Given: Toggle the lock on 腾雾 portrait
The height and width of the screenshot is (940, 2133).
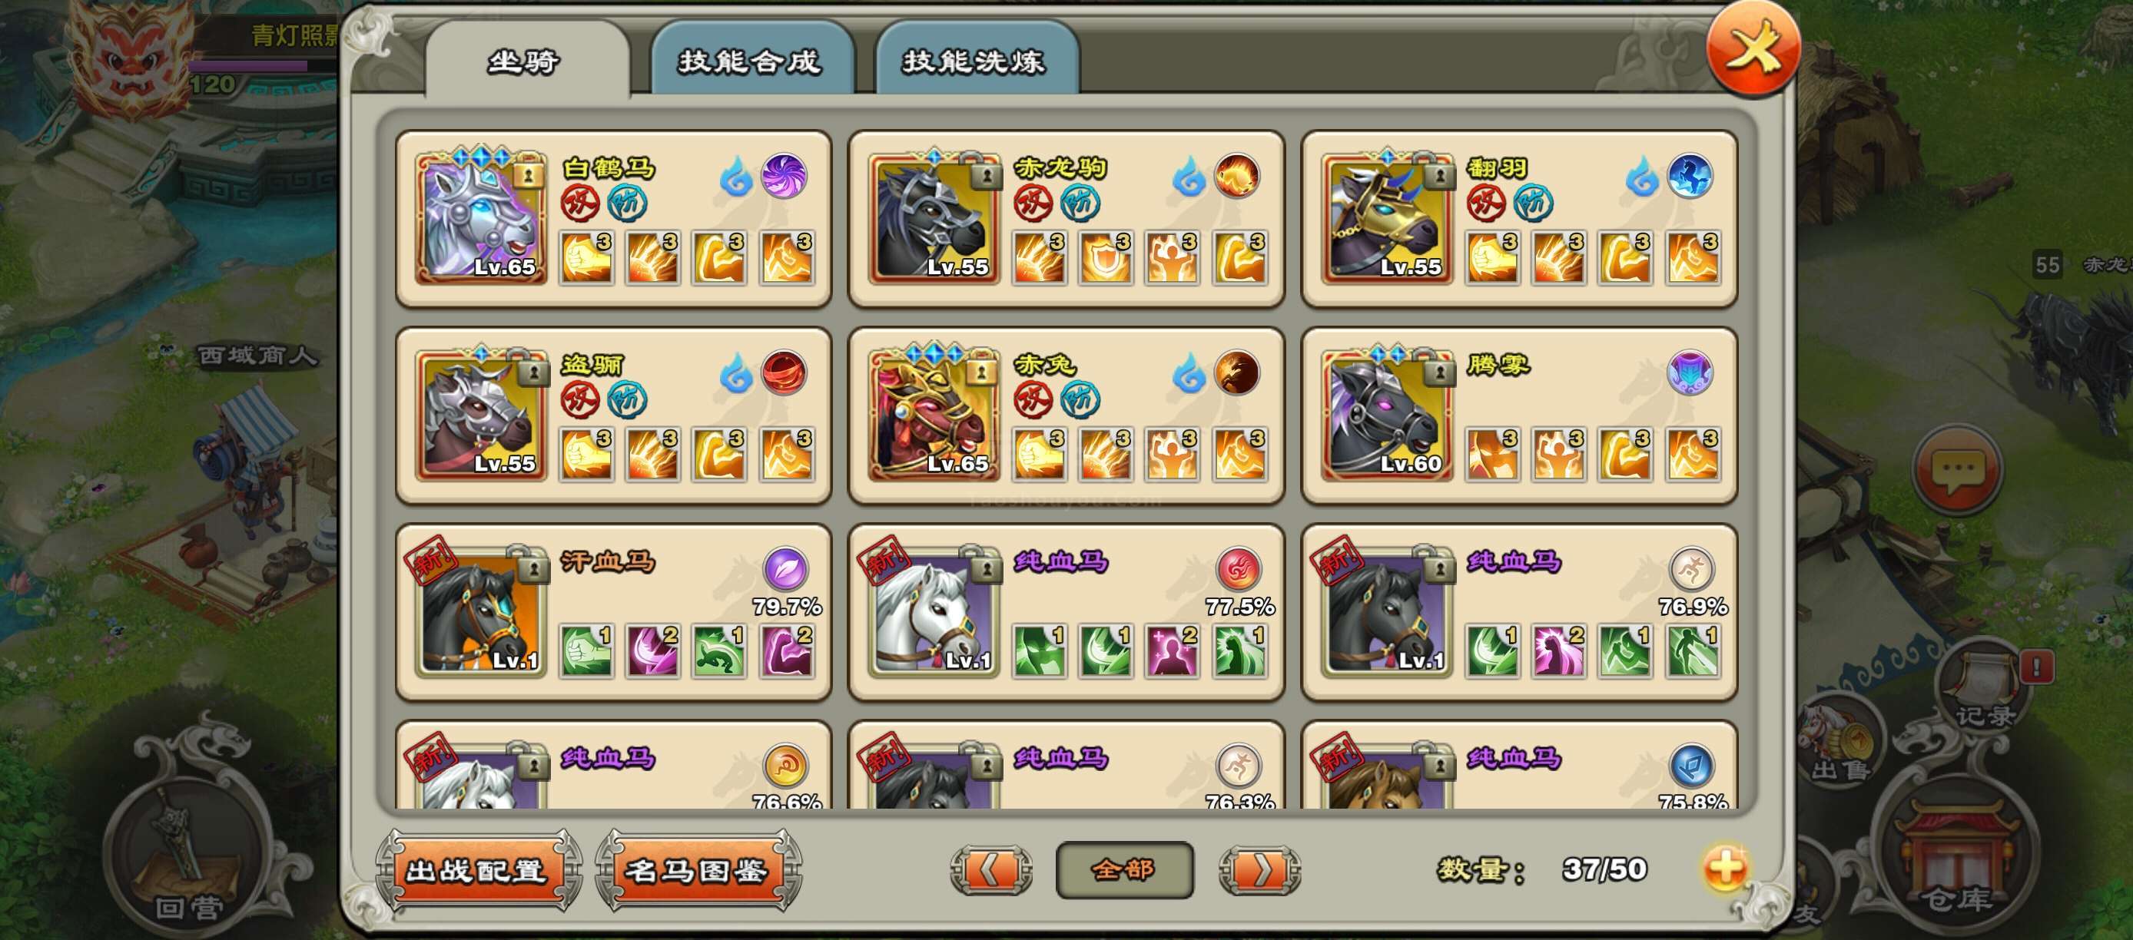Looking at the screenshot, I should pyautogui.click(x=1439, y=371).
